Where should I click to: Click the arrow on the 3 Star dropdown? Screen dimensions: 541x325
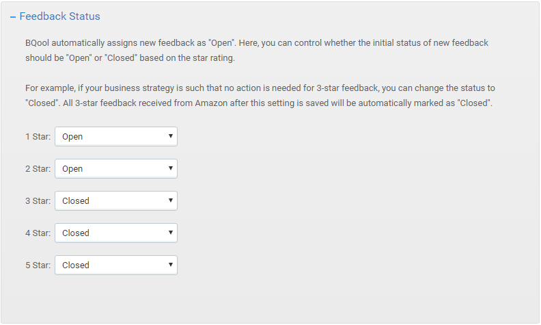[171, 200]
